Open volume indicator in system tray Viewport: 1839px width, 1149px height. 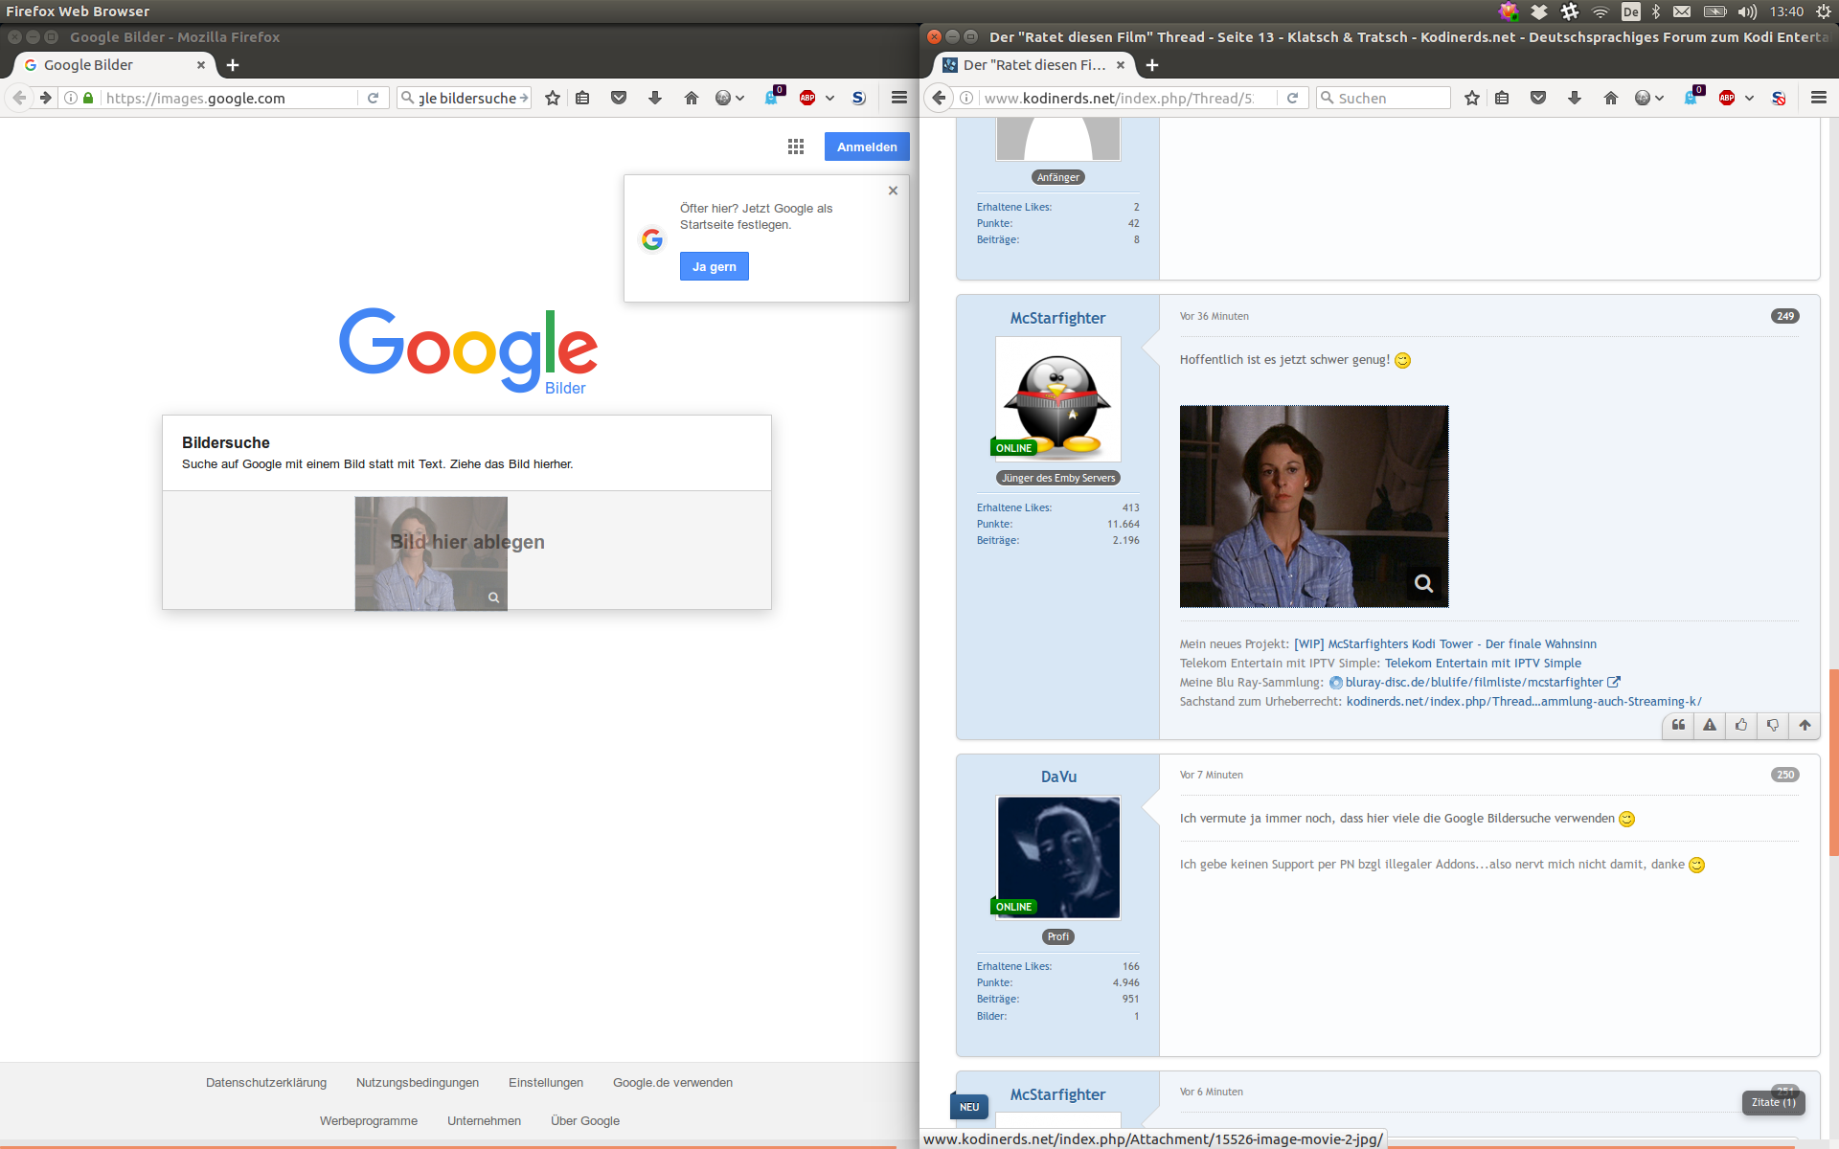point(1747,11)
